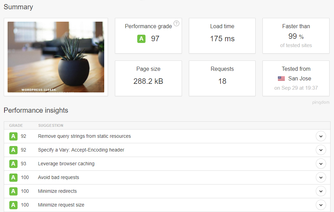
Task: Select the Minimize request size suggestion text
Action: pyautogui.click(x=61, y=205)
